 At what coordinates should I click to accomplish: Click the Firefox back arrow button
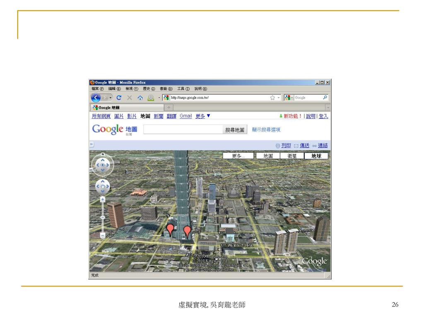click(96, 98)
